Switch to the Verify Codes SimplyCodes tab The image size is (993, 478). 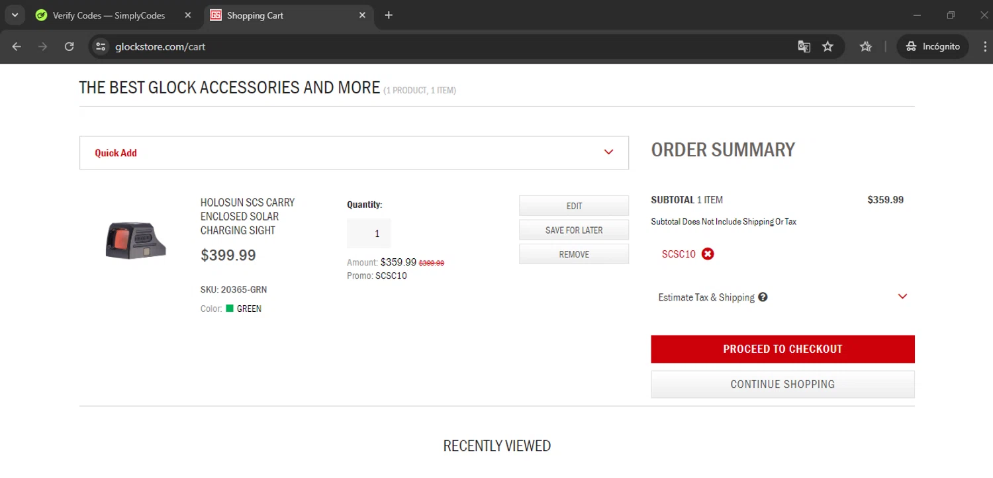(109, 15)
